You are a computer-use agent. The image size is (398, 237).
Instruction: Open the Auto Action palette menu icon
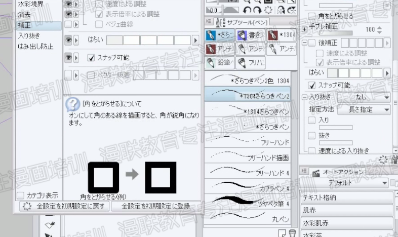(x=304, y=171)
